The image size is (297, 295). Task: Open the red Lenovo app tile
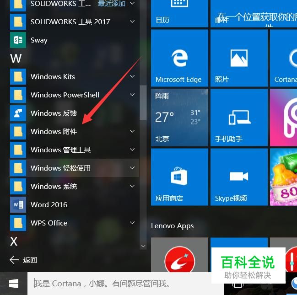(x=179, y=255)
